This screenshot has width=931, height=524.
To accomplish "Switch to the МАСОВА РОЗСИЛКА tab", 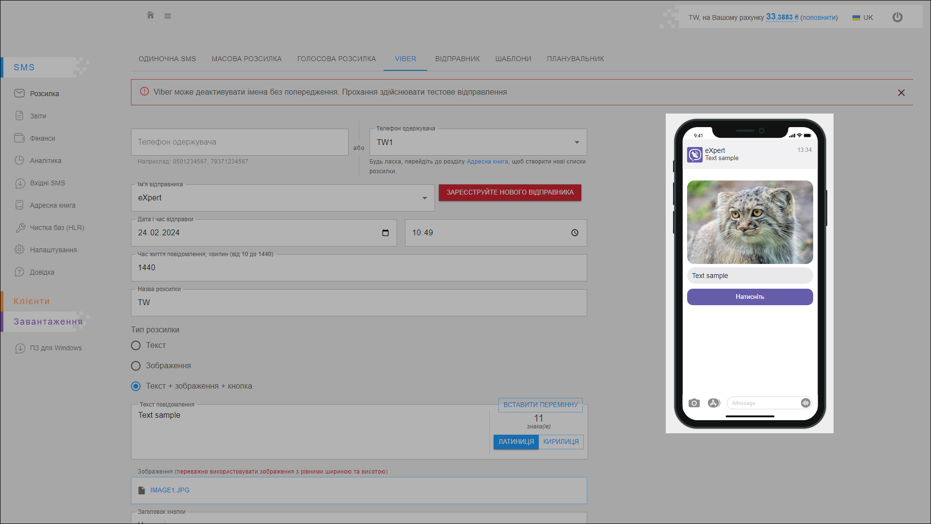I will click(x=246, y=59).
